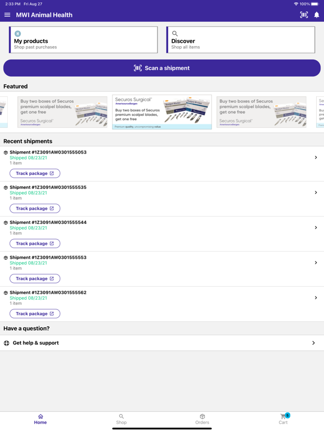Tap the Scan a shipment button
324x432 pixels.
pos(162,68)
